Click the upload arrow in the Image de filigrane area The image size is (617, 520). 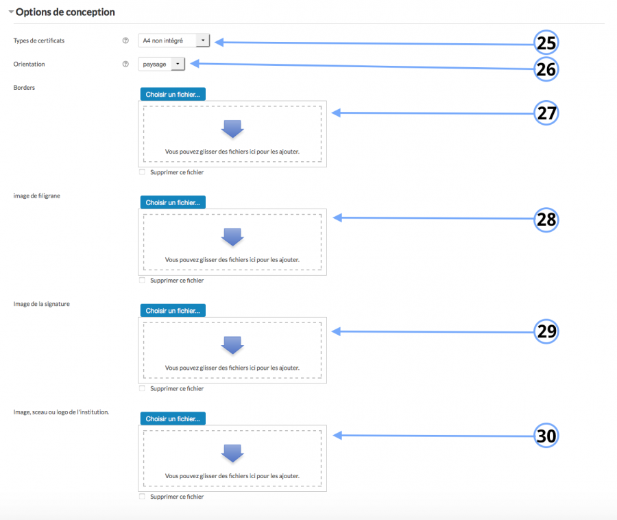[232, 237]
